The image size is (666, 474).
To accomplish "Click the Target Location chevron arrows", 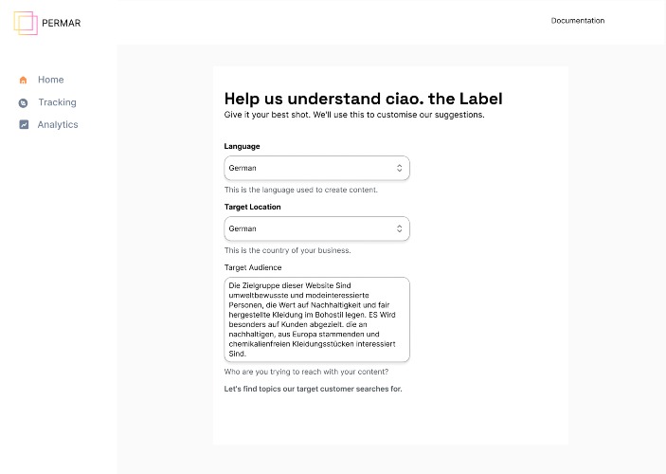I will [399, 228].
